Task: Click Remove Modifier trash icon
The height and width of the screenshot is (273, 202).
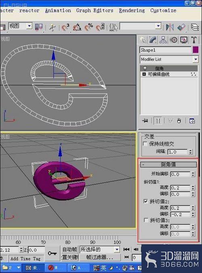Action: click(179, 121)
